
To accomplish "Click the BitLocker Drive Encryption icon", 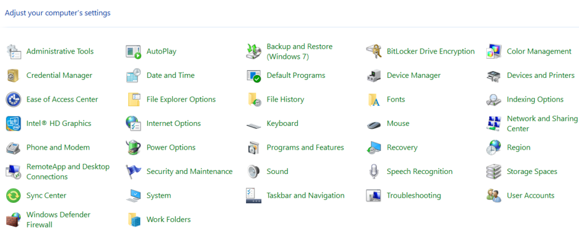I will click(374, 51).
